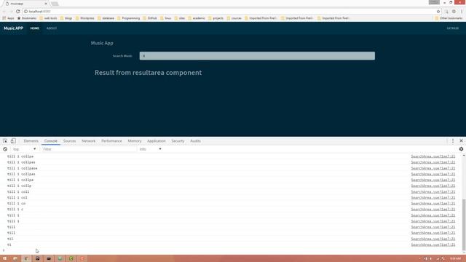Screen dimensions: 466x262
Task: Open source link for 'till i collpase' log
Action: 433,168
